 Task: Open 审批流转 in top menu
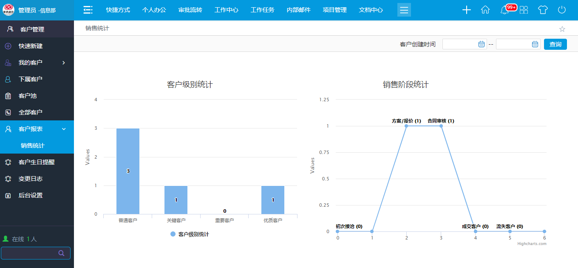tap(190, 10)
